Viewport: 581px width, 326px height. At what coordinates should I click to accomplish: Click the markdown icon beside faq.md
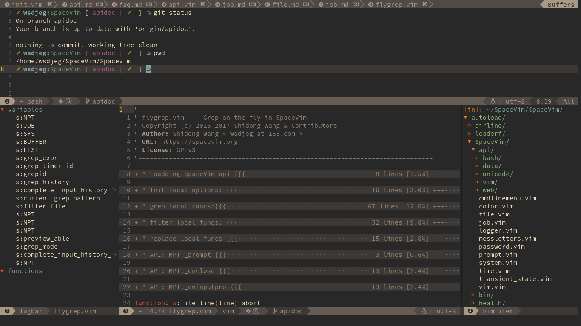point(149,5)
